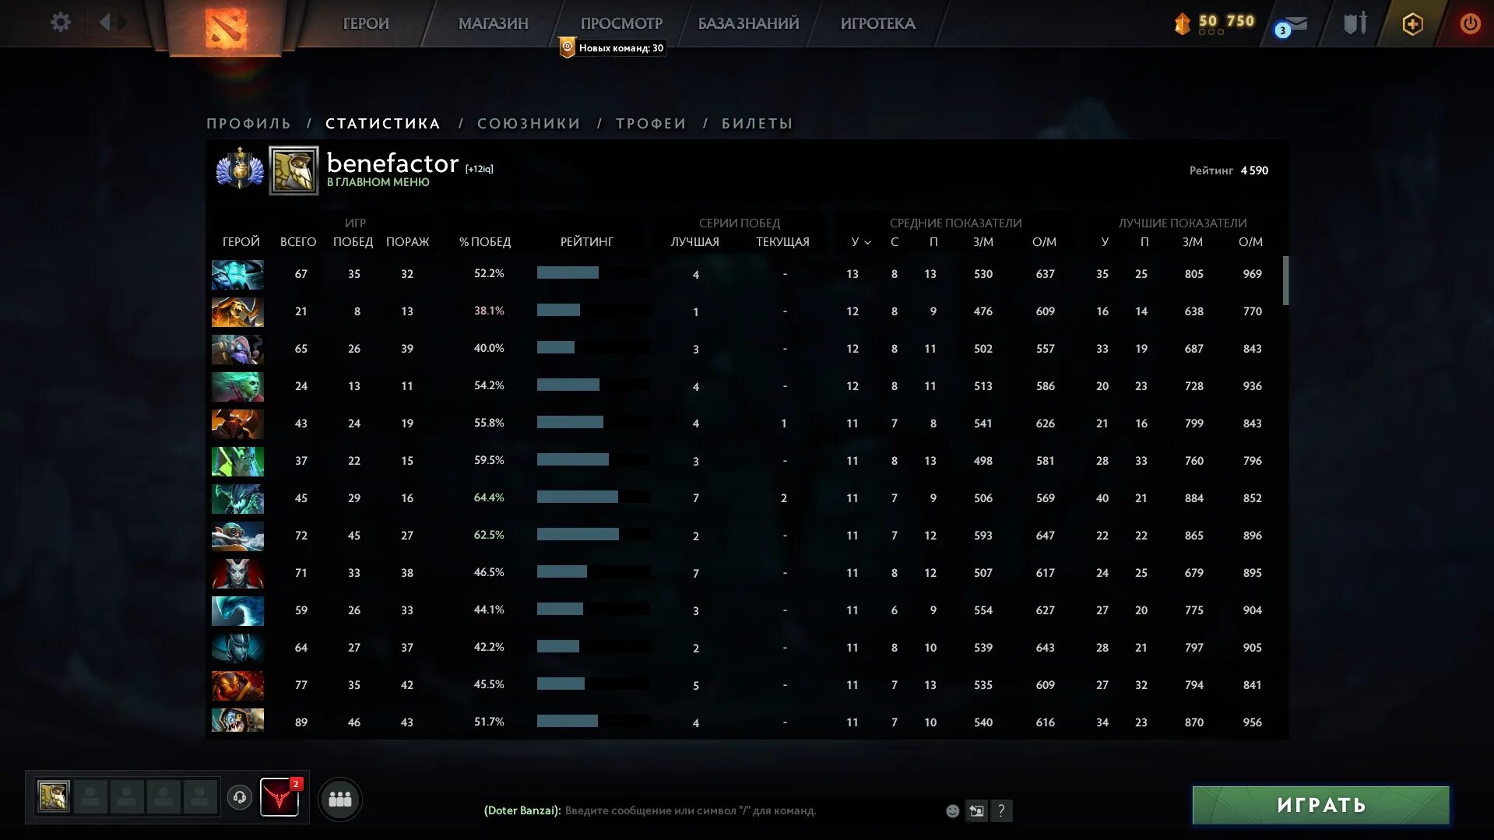Open the ИГРОТЕКА menu
Screen dimensions: 1494x840
877,23
